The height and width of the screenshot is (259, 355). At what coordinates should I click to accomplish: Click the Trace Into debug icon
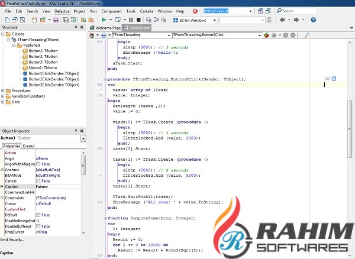149,20
